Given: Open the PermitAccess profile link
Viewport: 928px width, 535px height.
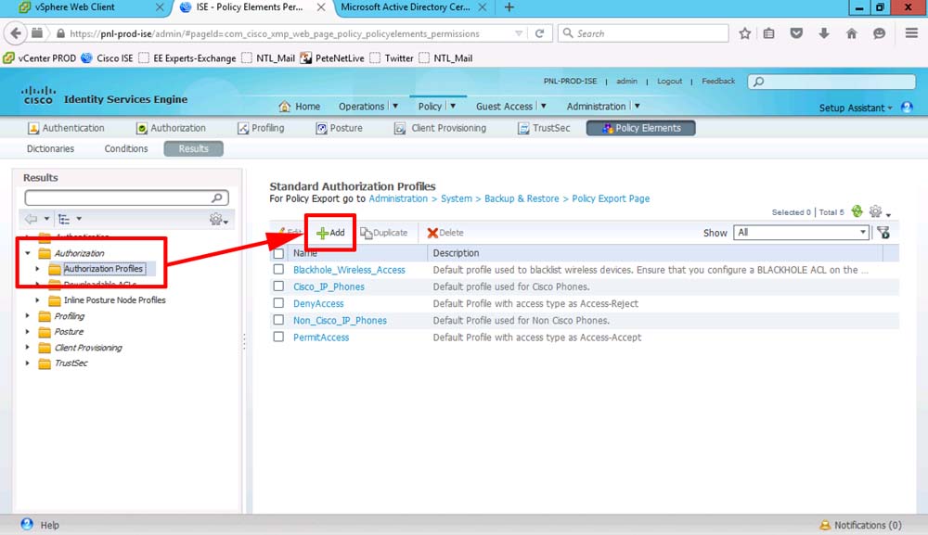Looking at the screenshot, I should (321, 338).
